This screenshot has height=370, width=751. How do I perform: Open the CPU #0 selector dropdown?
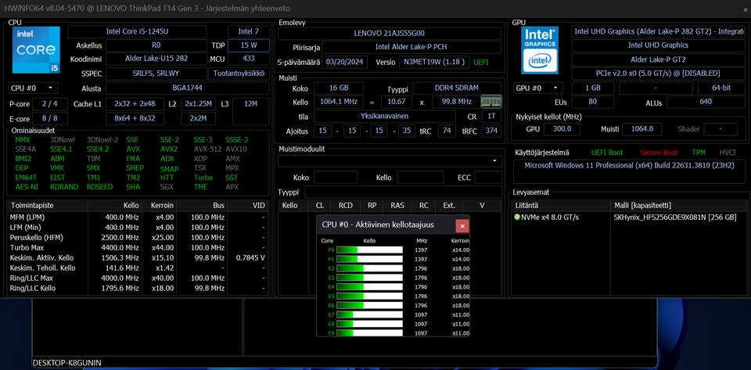click(x=32, y=88)
